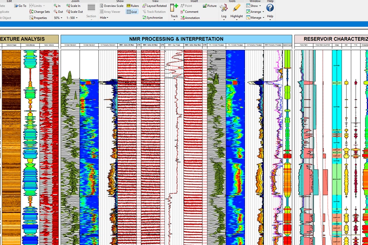Click the Help question mark icon

coord(270,8)
